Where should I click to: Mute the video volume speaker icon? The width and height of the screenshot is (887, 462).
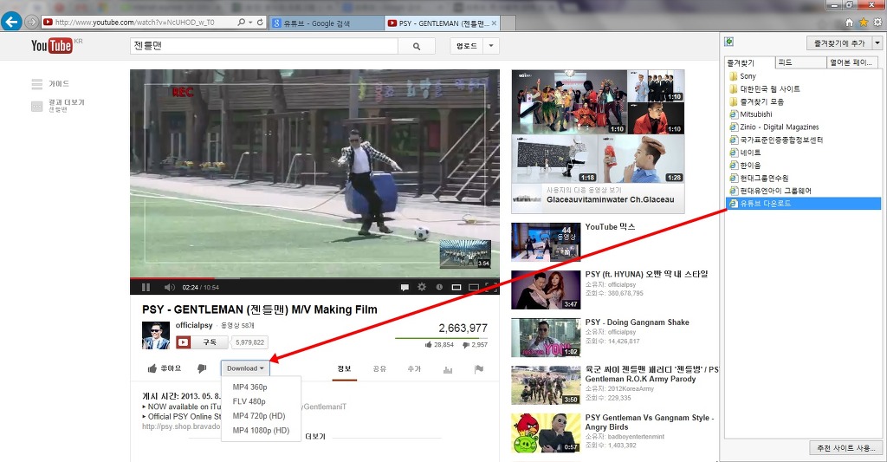(x=169, y=287)
